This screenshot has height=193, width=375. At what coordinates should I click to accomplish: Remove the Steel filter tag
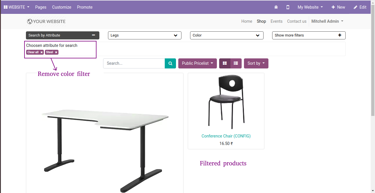tap(56, 52)
